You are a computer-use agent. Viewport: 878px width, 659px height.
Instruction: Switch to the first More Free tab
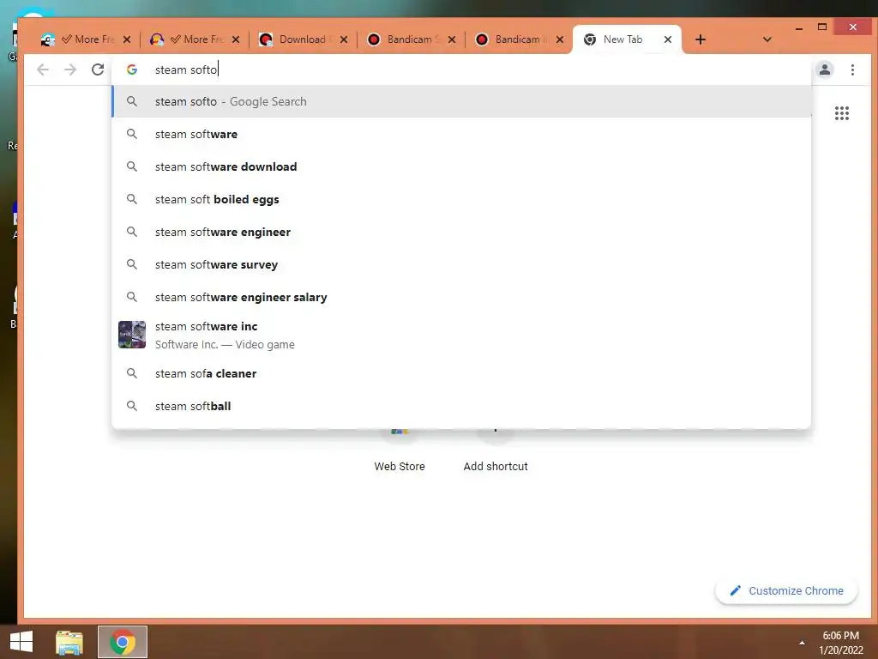pos(85,39)
